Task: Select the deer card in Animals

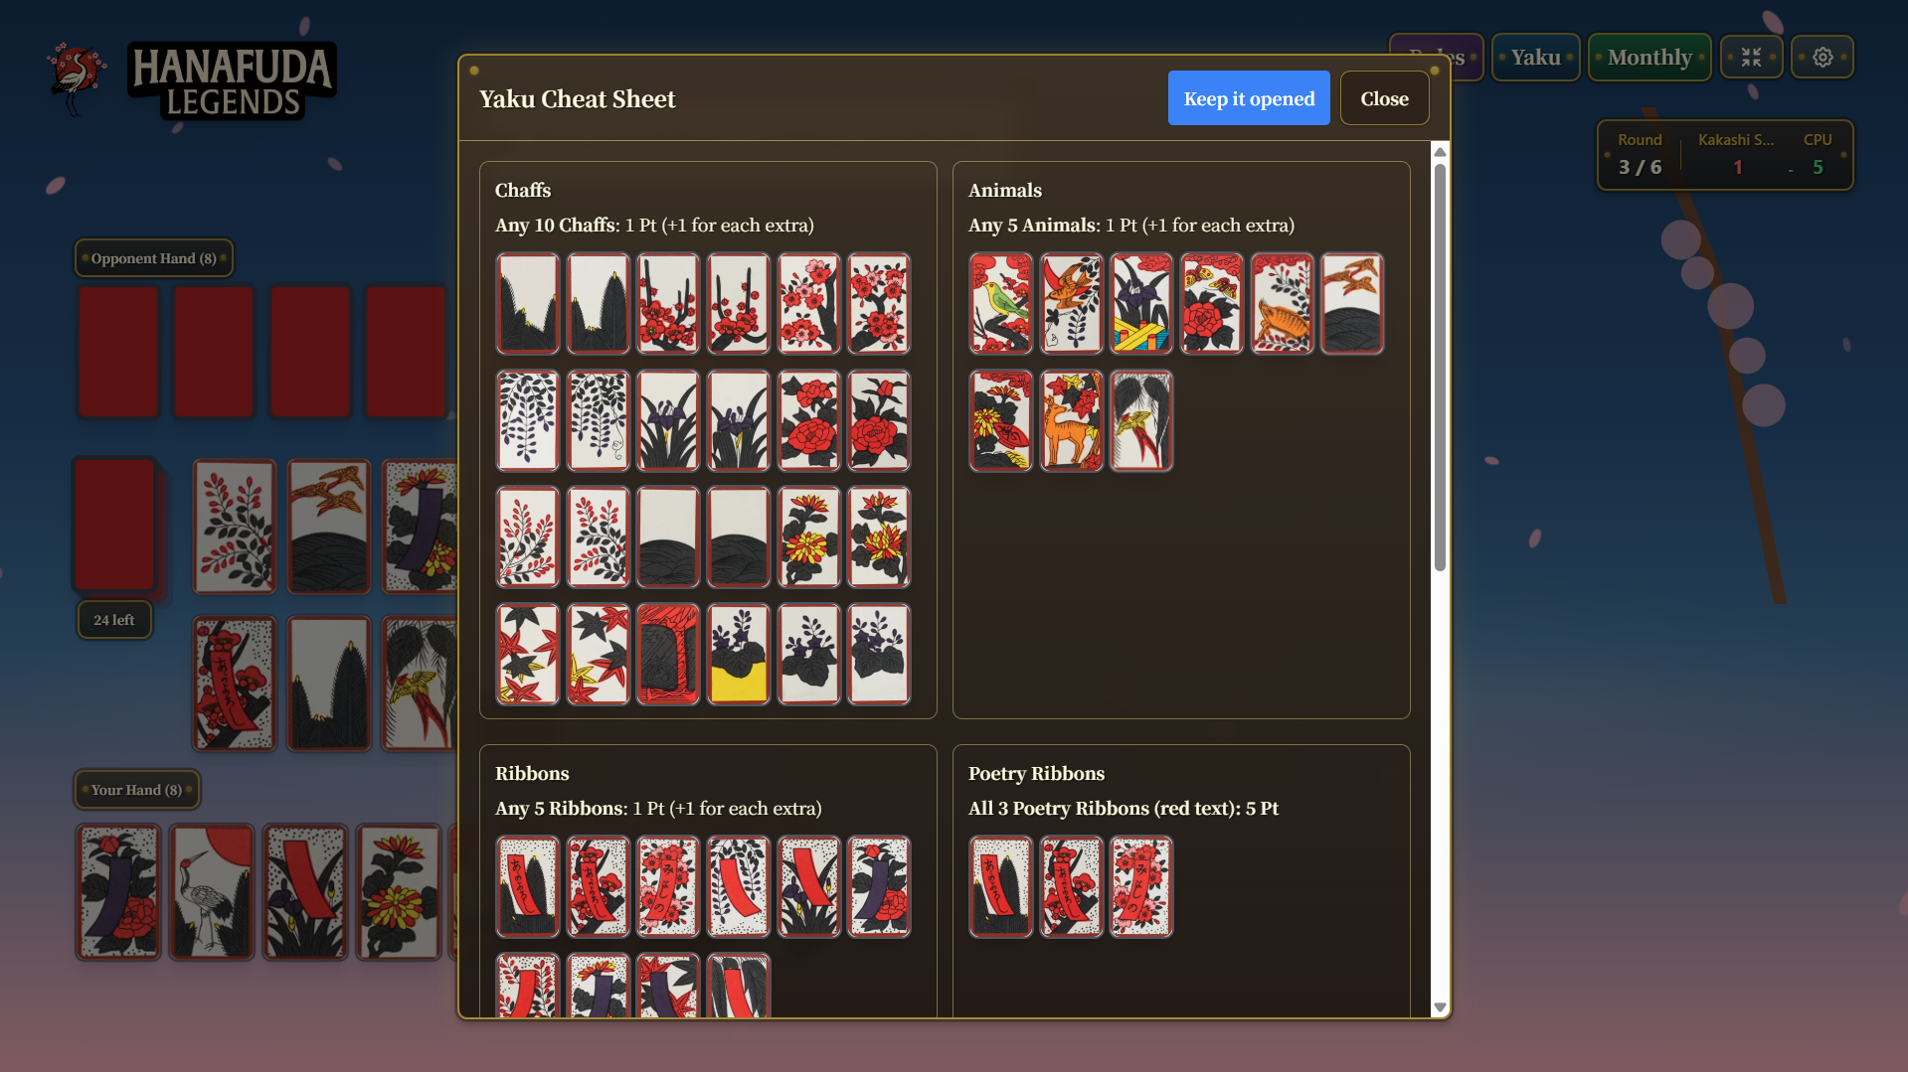Action: pos(1071,420)
